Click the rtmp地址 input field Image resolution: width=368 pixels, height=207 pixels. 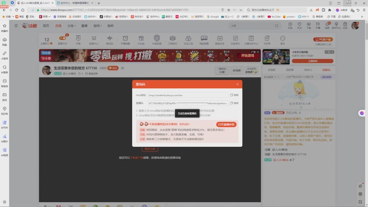188,95
